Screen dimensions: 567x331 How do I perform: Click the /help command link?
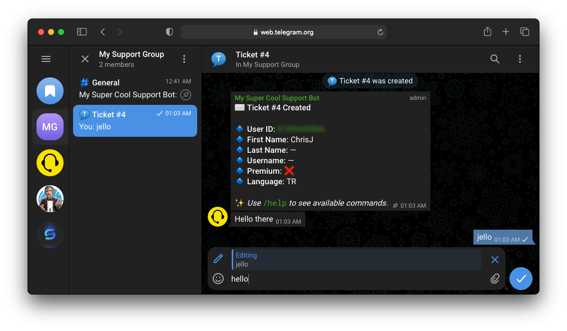(275, 203)
